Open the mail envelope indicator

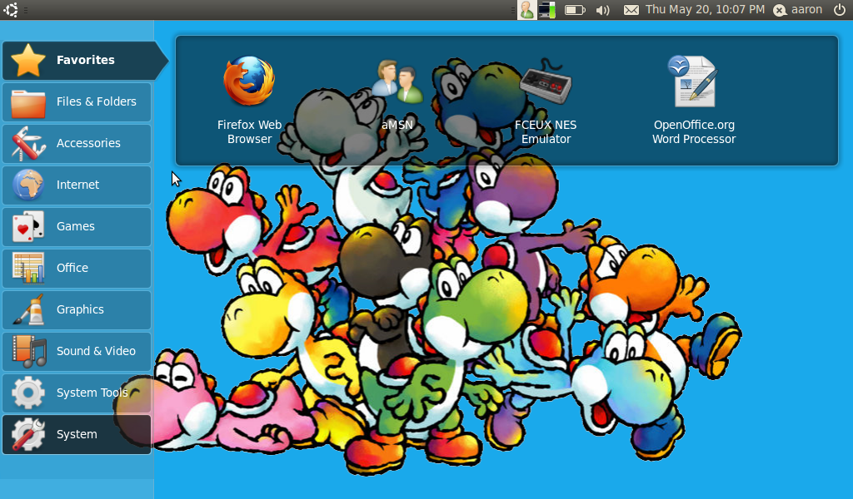coord(631,10)
